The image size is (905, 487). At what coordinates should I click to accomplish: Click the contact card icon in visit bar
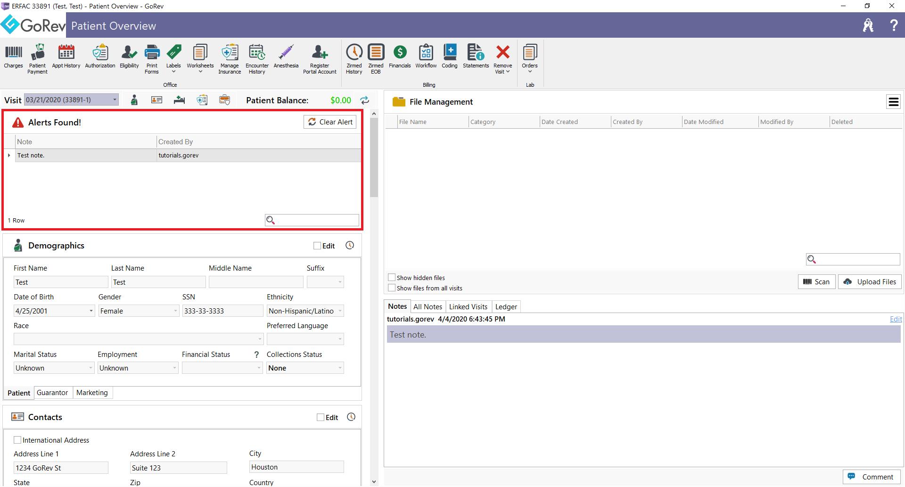[156, 100]
